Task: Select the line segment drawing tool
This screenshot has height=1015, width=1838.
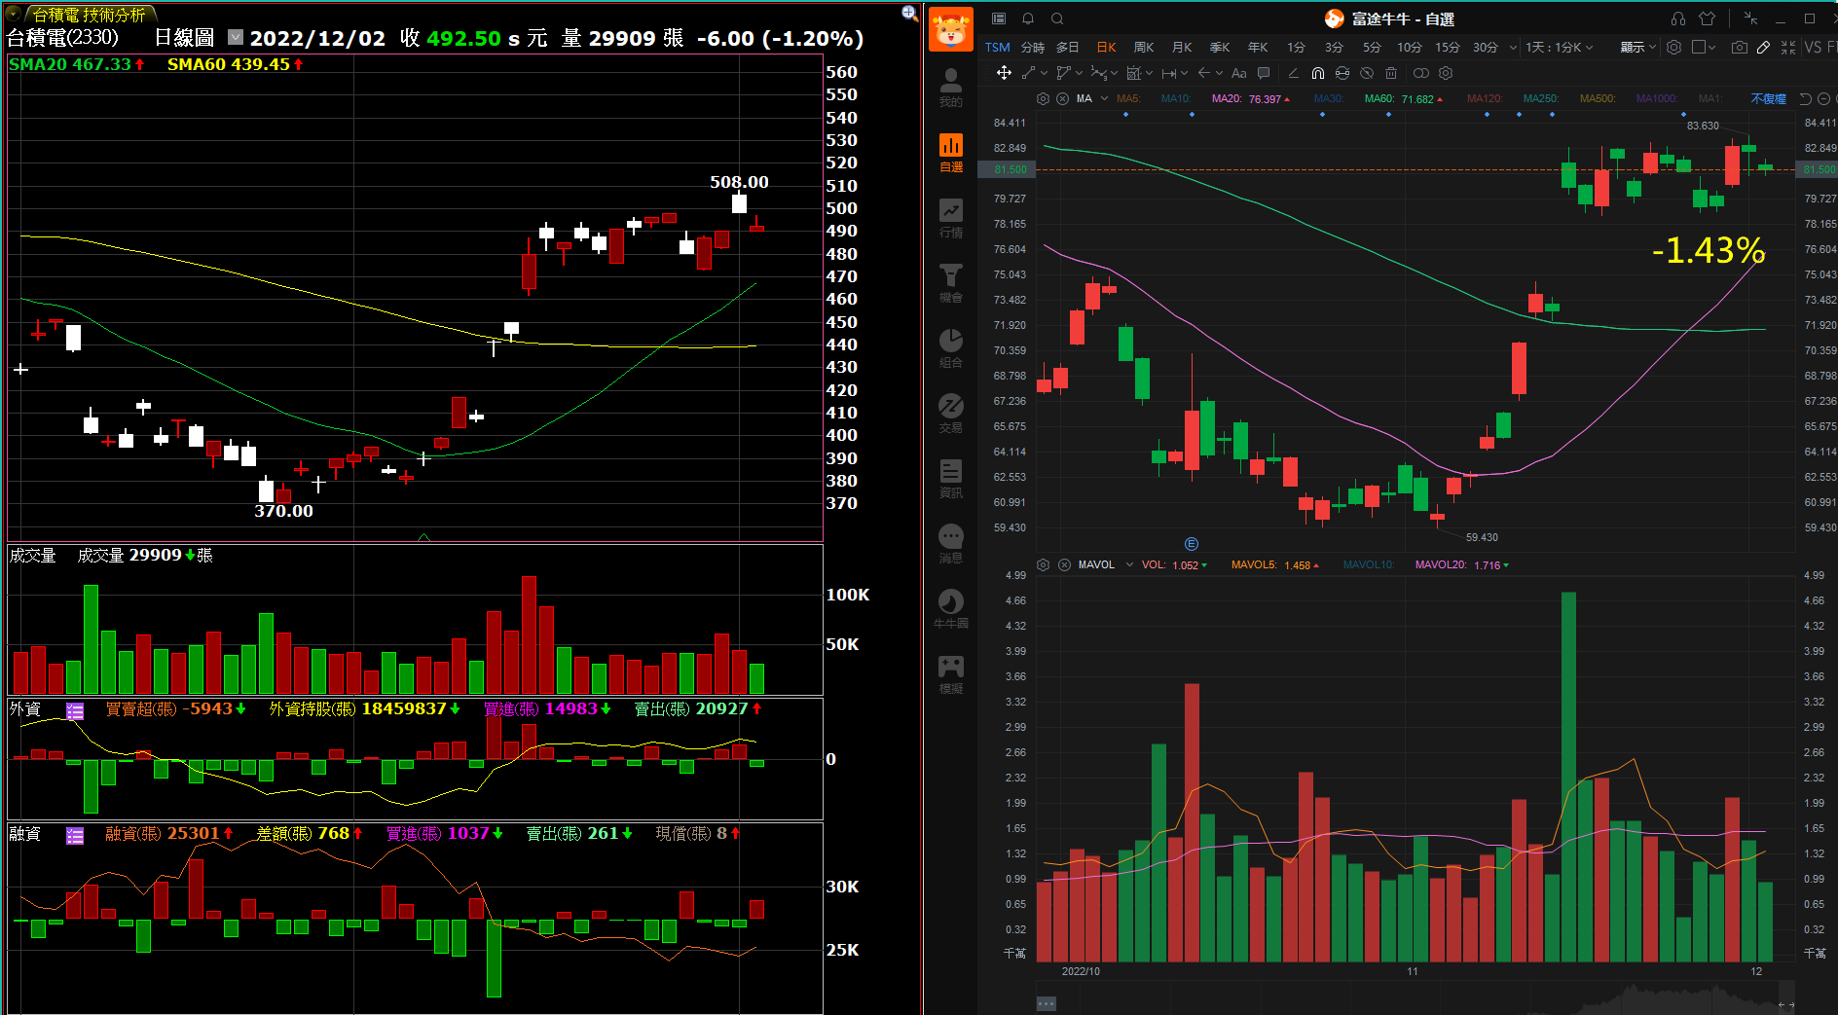Action: pos(1029,73)
